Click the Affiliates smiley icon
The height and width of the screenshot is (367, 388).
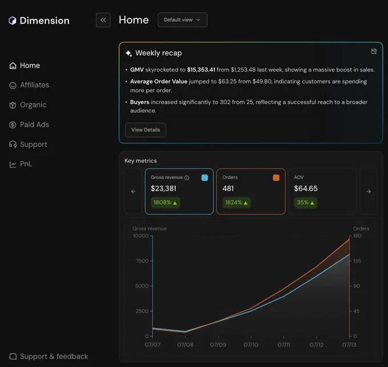(13, 85)
